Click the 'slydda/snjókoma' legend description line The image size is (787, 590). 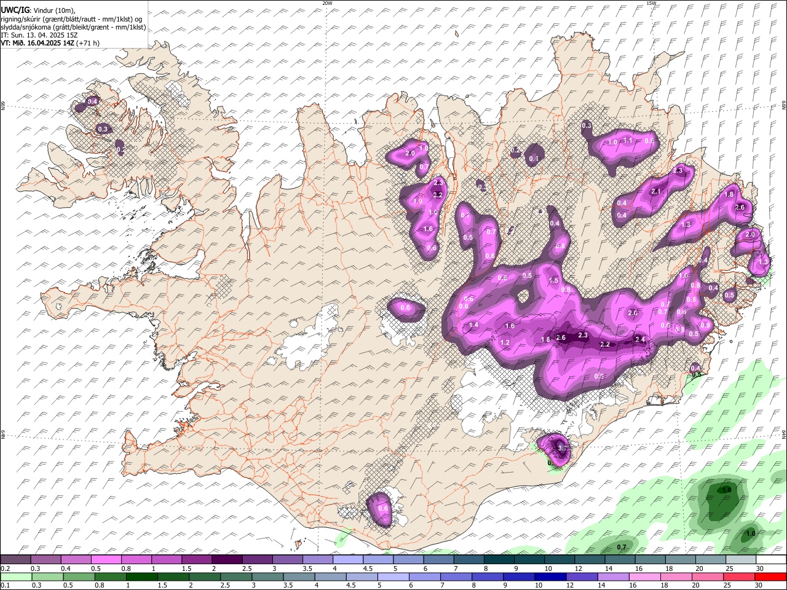pos(73,27)
